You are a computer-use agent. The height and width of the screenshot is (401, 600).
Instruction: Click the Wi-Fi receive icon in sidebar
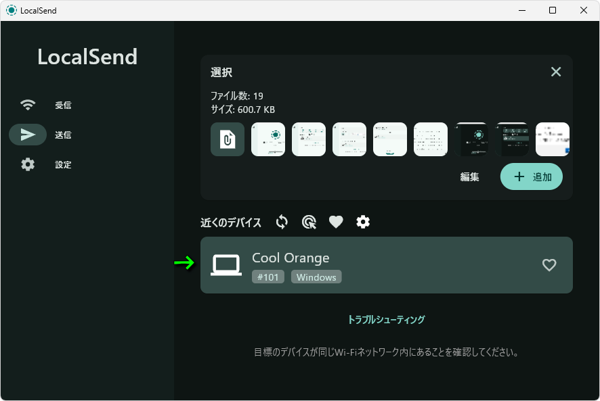click(x=28, y=105)
